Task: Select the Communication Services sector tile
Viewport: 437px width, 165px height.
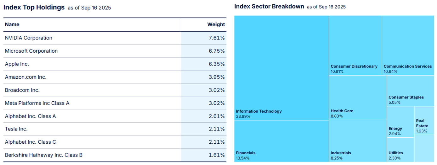Action: (408, 45)
